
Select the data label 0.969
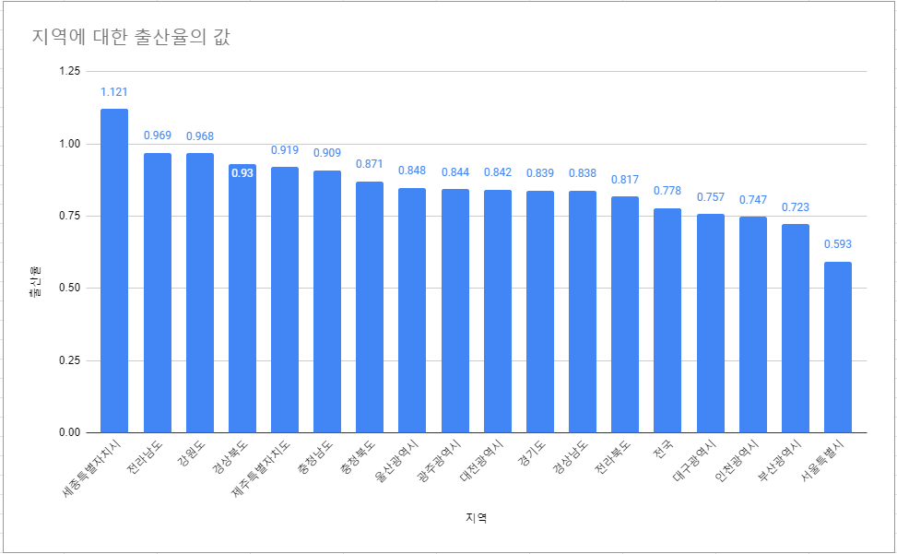(158, 136)
